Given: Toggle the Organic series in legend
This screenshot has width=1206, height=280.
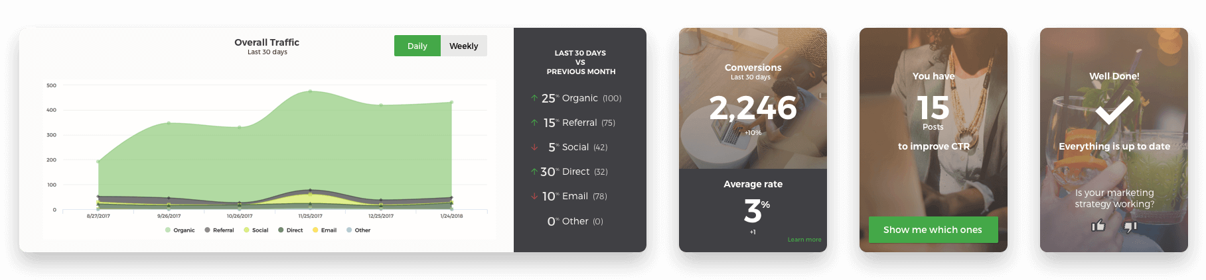Looking at the screenshot, I should point(180,230).
